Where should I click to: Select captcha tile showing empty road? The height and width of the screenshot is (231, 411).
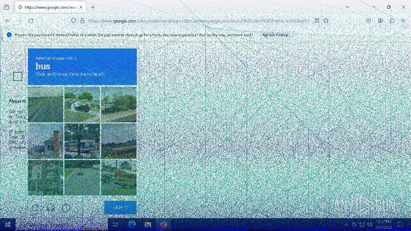[x=46, y=104]
